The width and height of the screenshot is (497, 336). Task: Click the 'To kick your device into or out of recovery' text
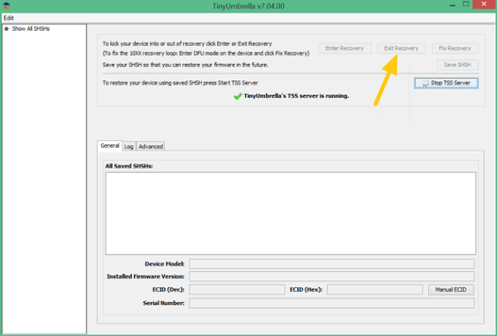click(x=187, y=44)
